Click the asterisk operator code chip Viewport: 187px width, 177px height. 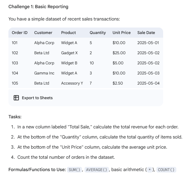coord(150,170)
